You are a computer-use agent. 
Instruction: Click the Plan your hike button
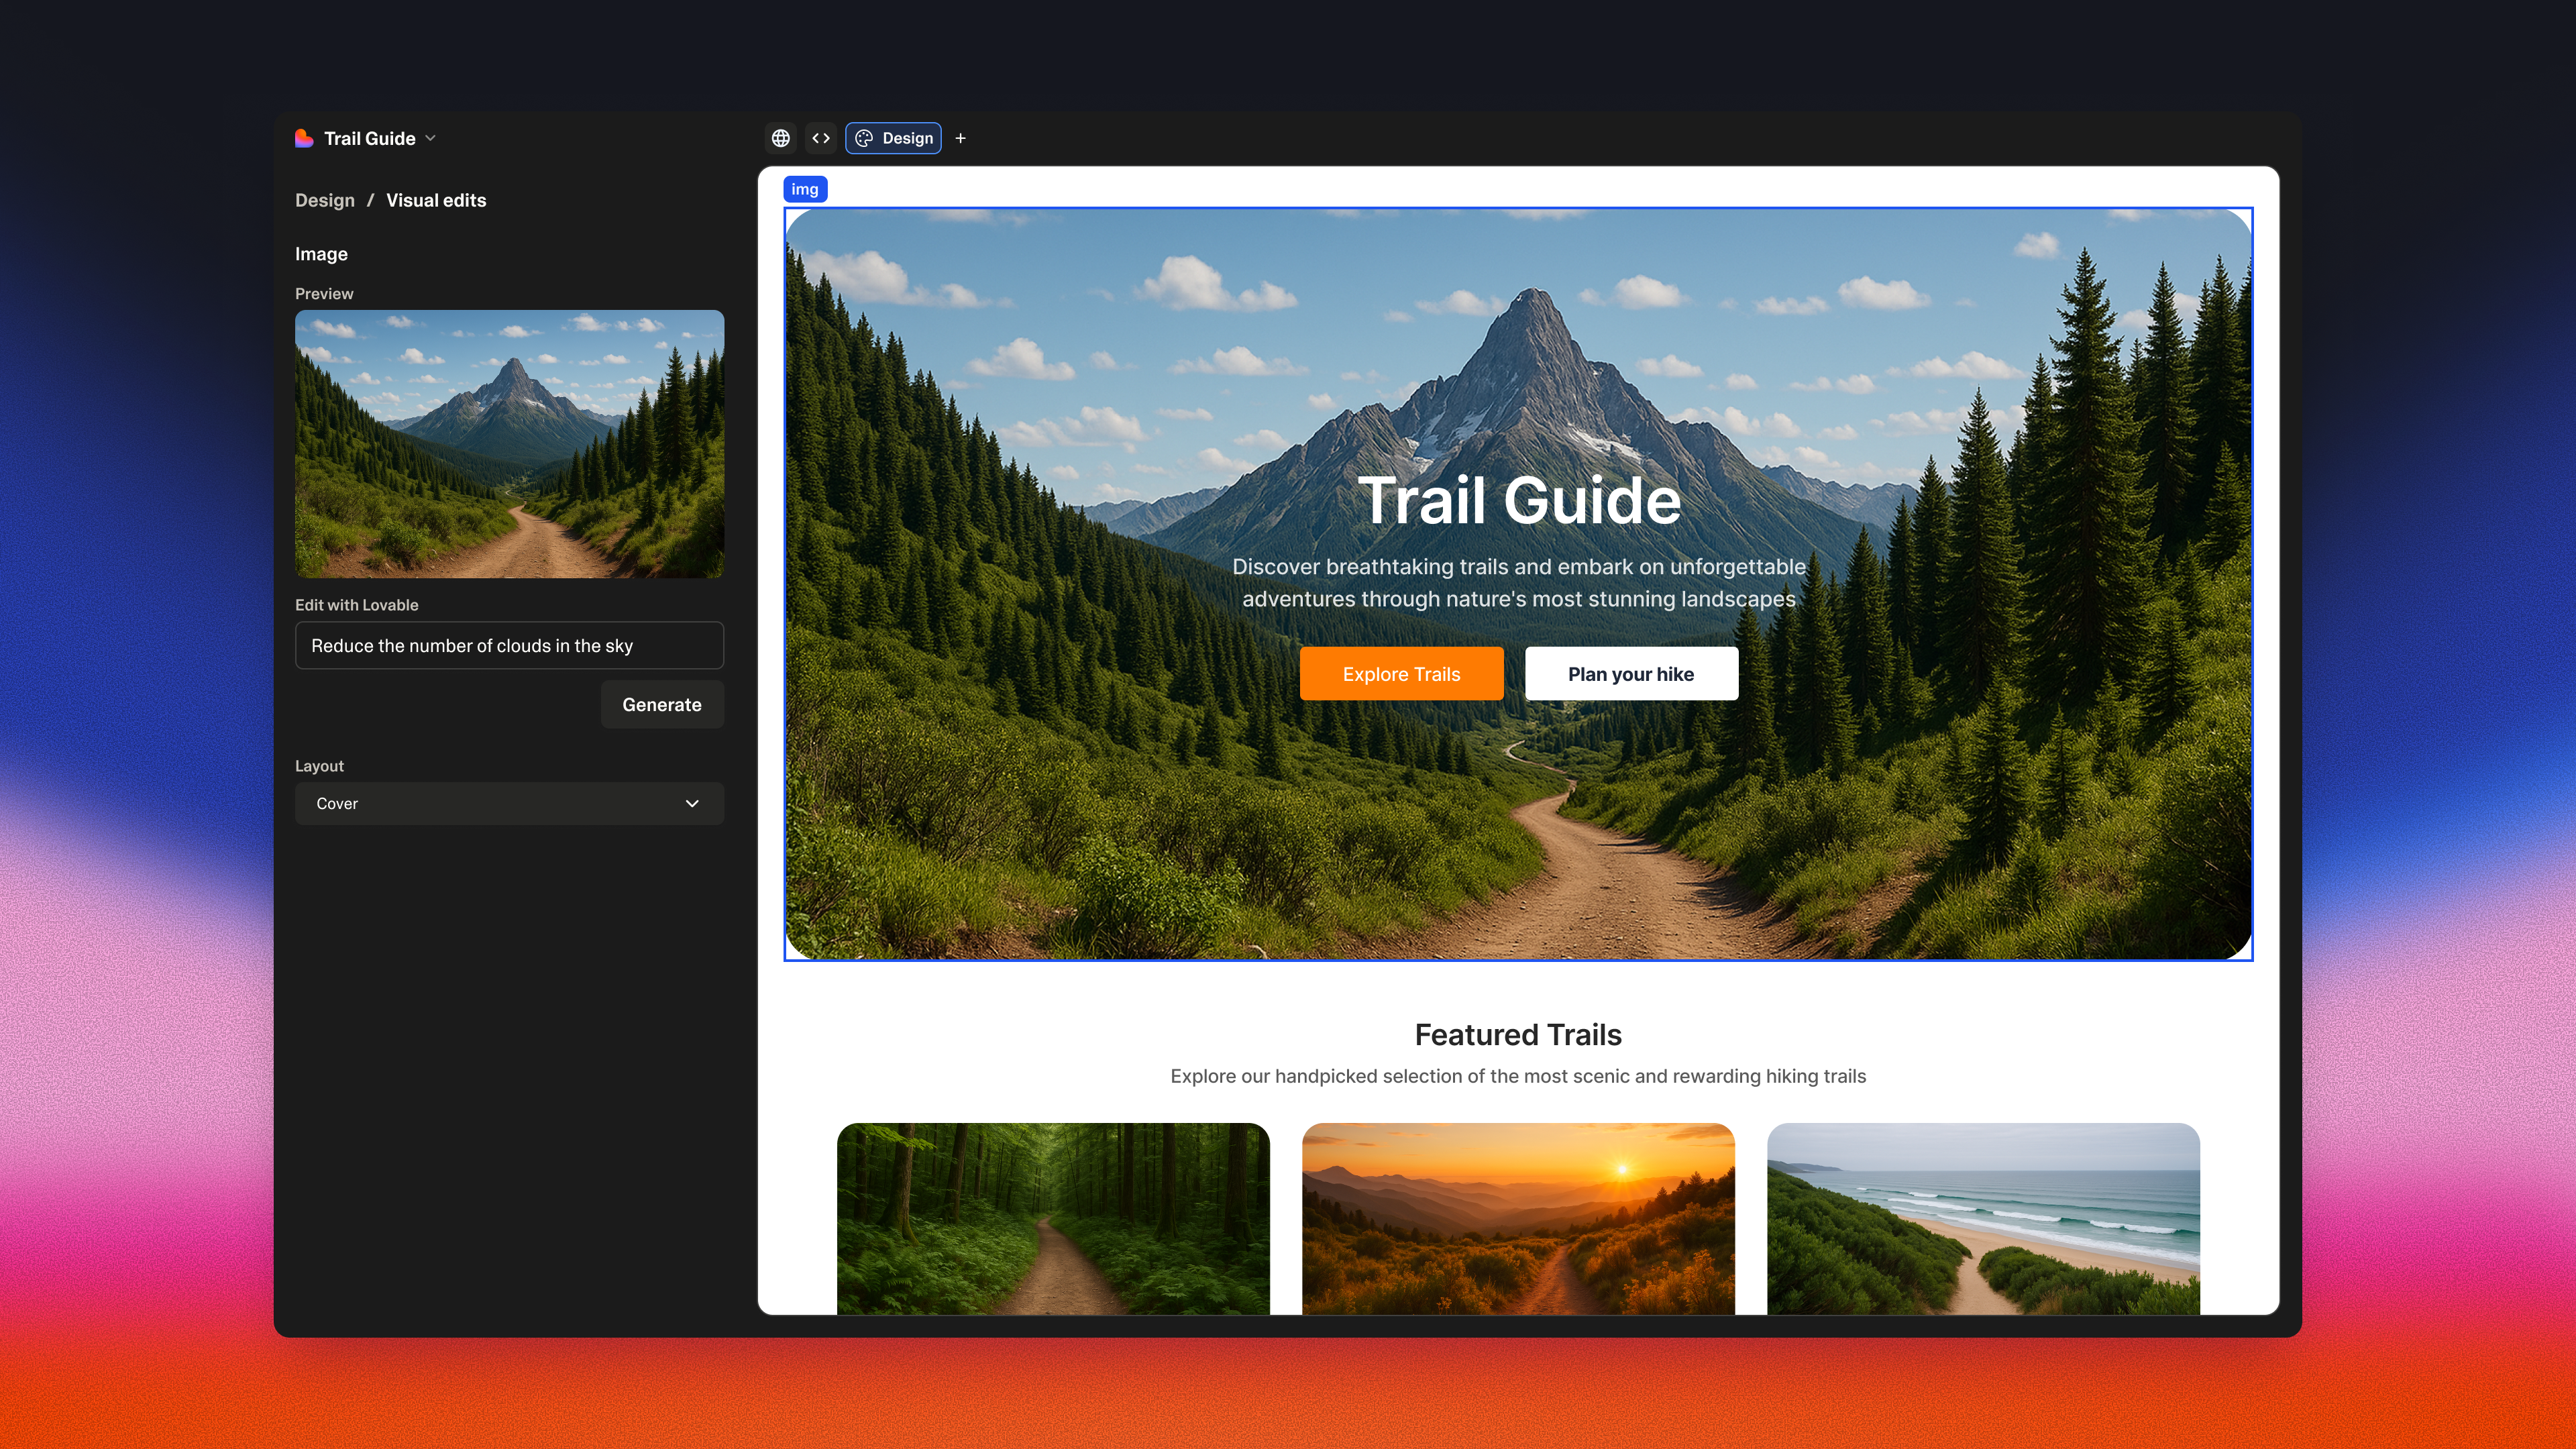[x=1630, y=674]
